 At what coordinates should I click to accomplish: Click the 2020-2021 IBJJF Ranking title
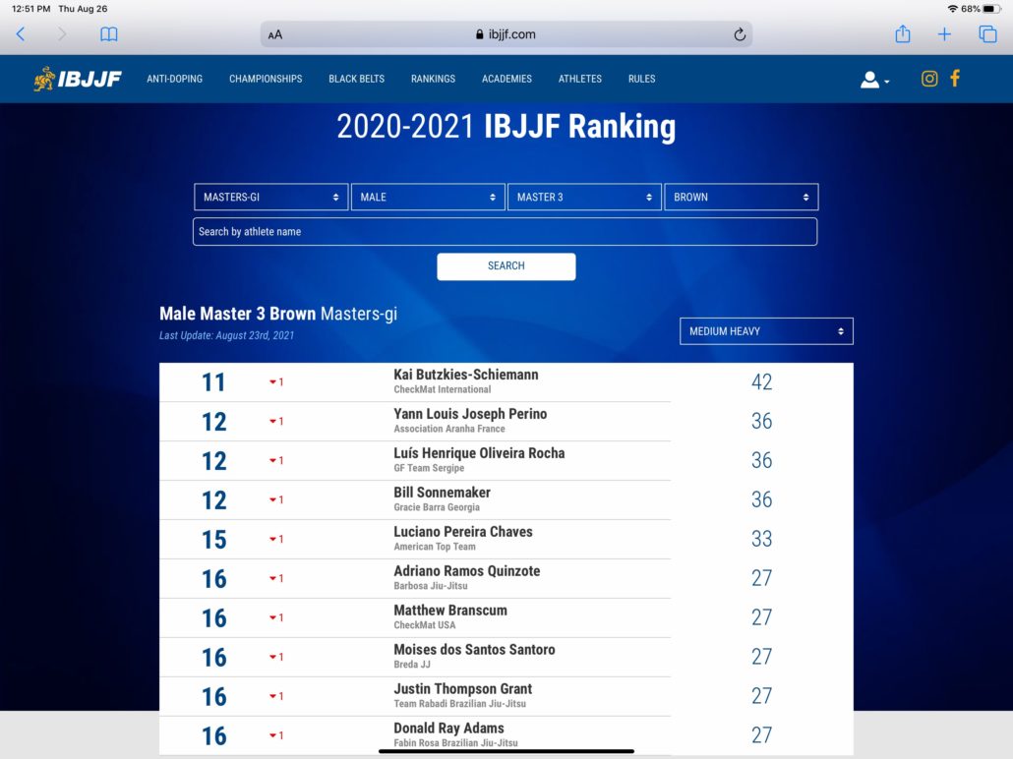pos(506,127)
